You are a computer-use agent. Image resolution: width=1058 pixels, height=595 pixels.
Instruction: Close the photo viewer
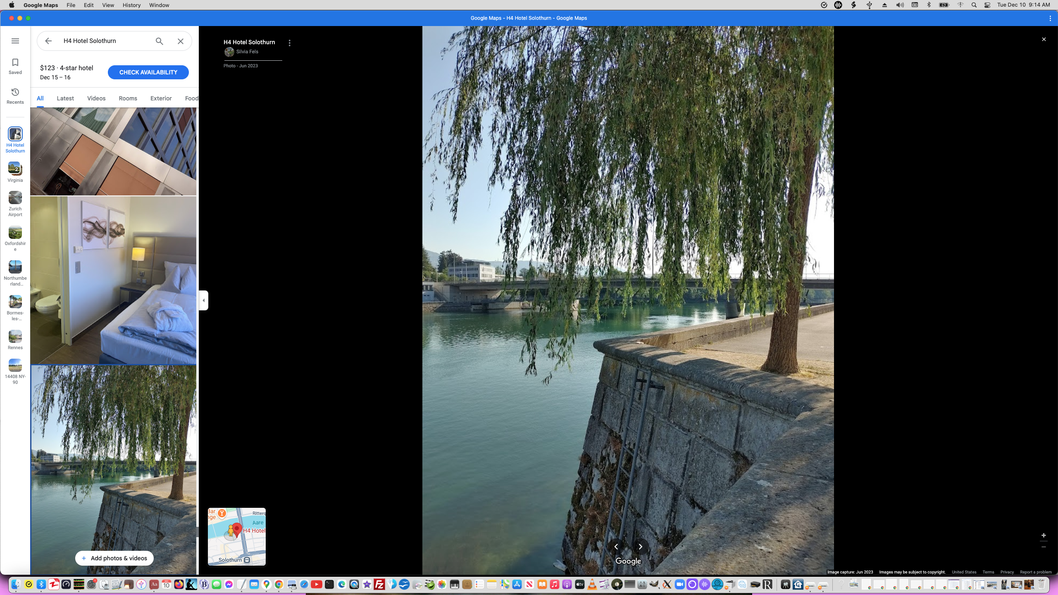pos(1044,39)
